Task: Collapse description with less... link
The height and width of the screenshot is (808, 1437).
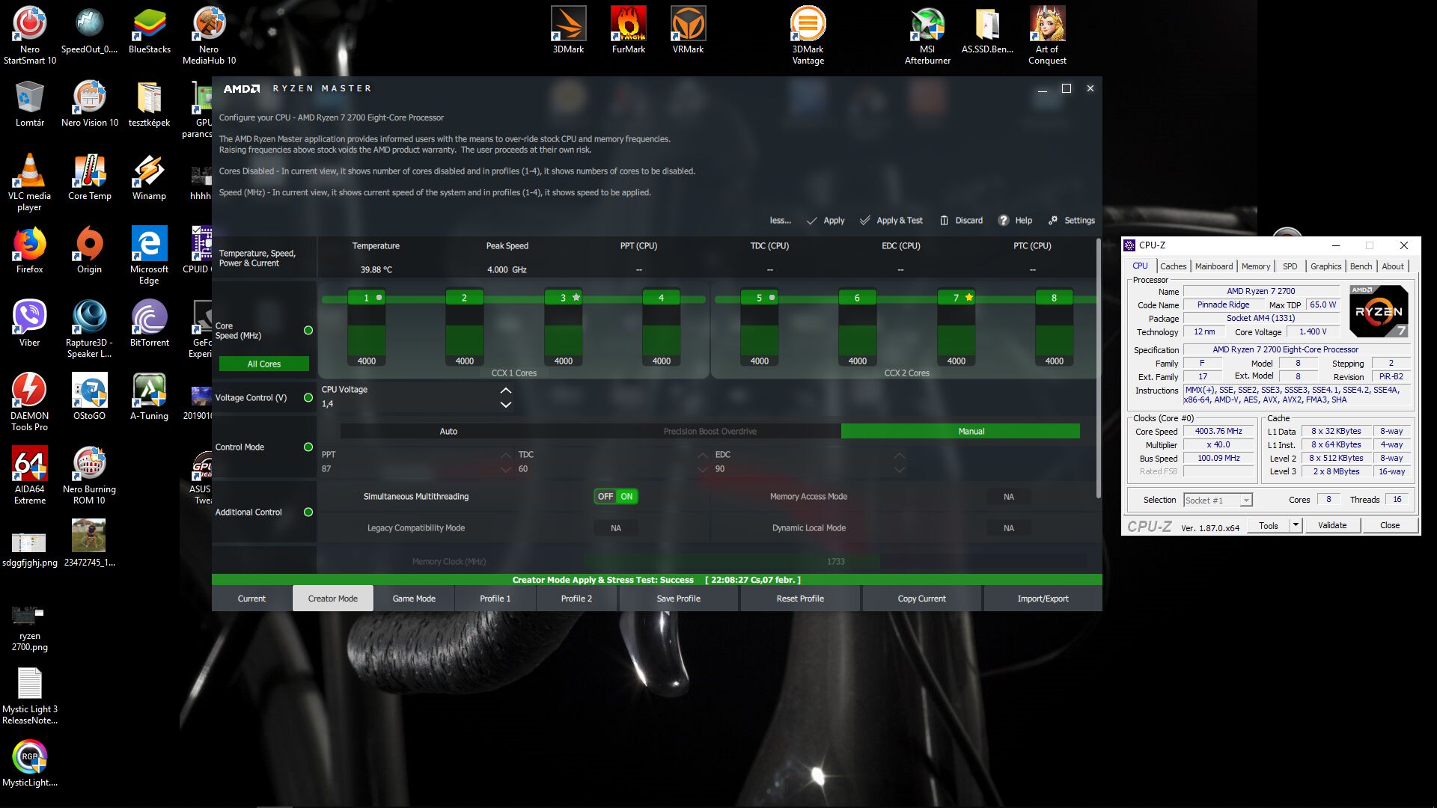Action: [x=780, y=221]
